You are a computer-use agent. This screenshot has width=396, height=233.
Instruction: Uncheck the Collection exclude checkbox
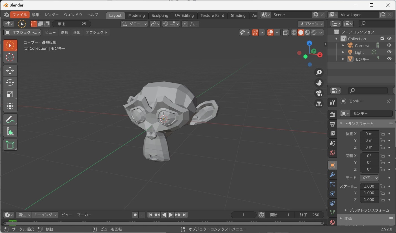click(382, 39)
